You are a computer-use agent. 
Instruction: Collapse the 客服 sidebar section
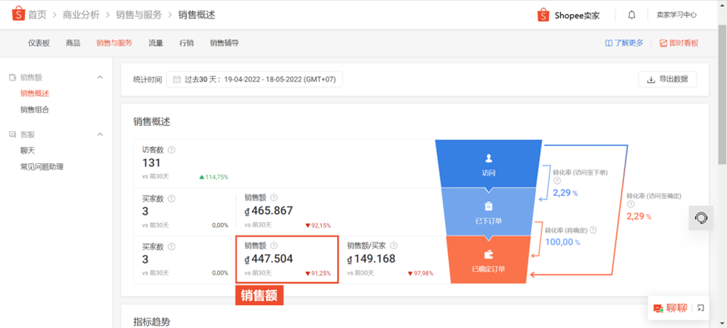coord(100,134)
